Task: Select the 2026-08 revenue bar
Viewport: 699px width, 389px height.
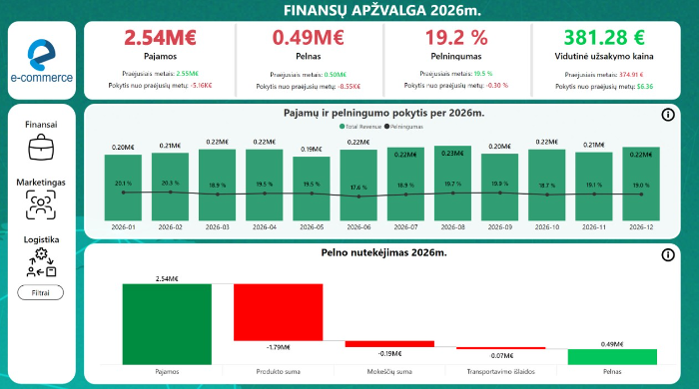Action: click(453, 183)
